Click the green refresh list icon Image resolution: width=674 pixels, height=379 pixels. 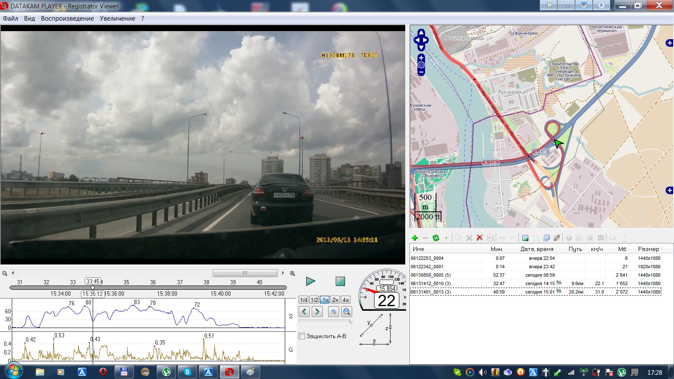point(436,238)
